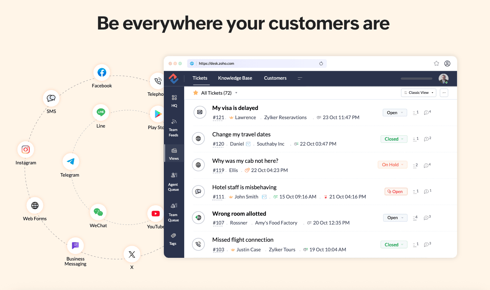
Task: Click account Zylker Tours
Action: pyautogui.click(x=282, y=250)
